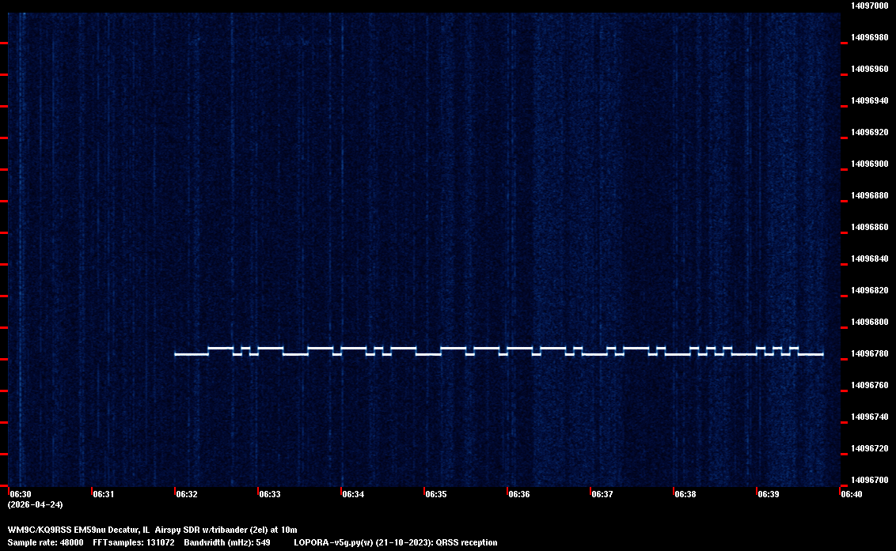Viewport: 896px width, 551px height.
Task: Click the right end of the white signal trace
Action: coord(822,354)
